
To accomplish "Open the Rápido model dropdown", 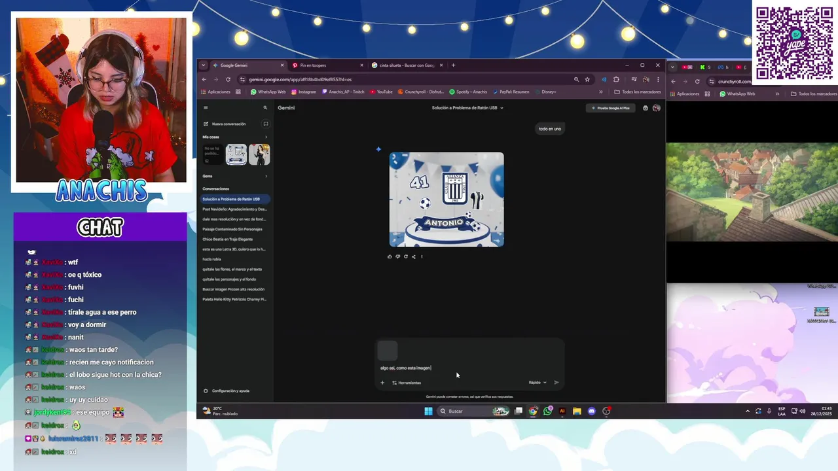I will coord(537,383).
